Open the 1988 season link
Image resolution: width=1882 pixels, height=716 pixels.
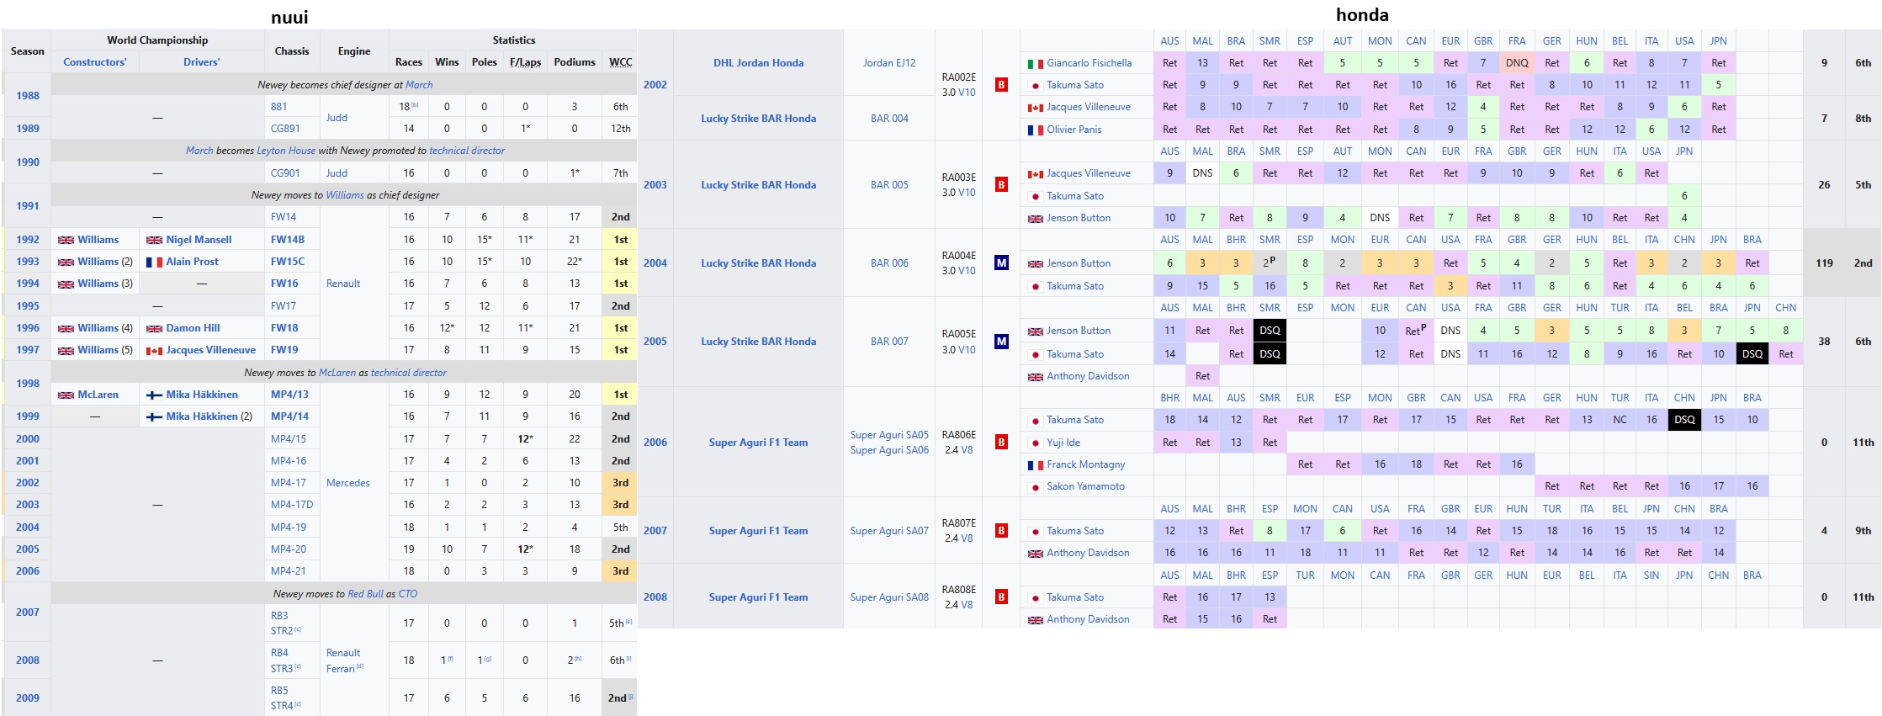tap(28, 96)
